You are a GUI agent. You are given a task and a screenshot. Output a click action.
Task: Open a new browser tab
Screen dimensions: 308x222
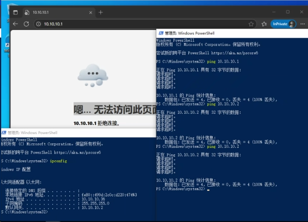point(100,12)
